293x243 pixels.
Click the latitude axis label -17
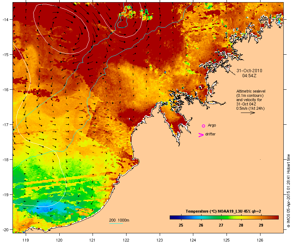pyautogui.click(x=5, y=125)
